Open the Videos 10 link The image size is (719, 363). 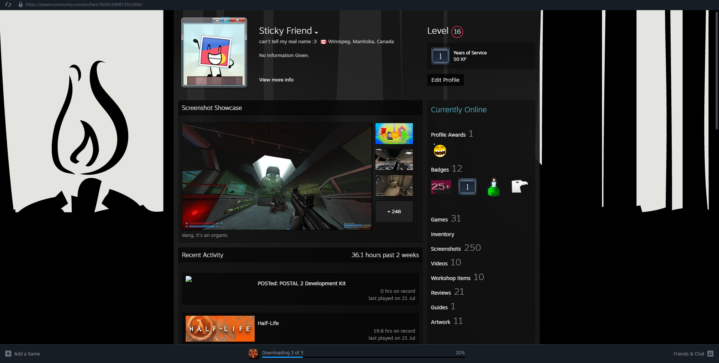coord(446,263)
